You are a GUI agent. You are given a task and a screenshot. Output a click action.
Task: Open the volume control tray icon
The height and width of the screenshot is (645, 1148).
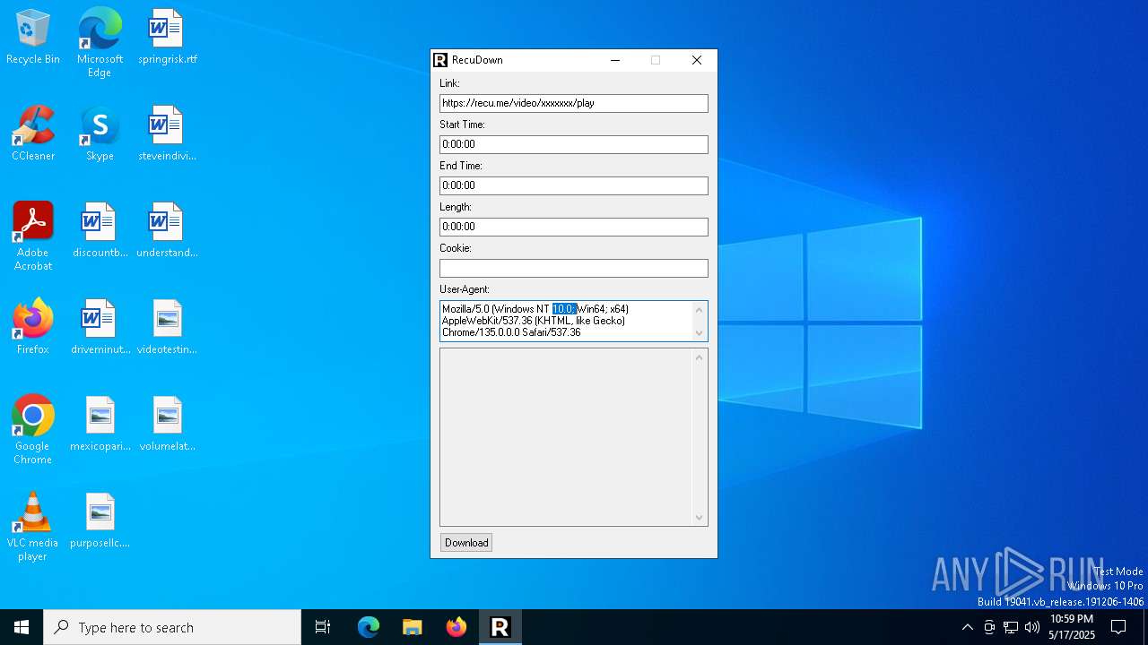[x=1032, y=627]
